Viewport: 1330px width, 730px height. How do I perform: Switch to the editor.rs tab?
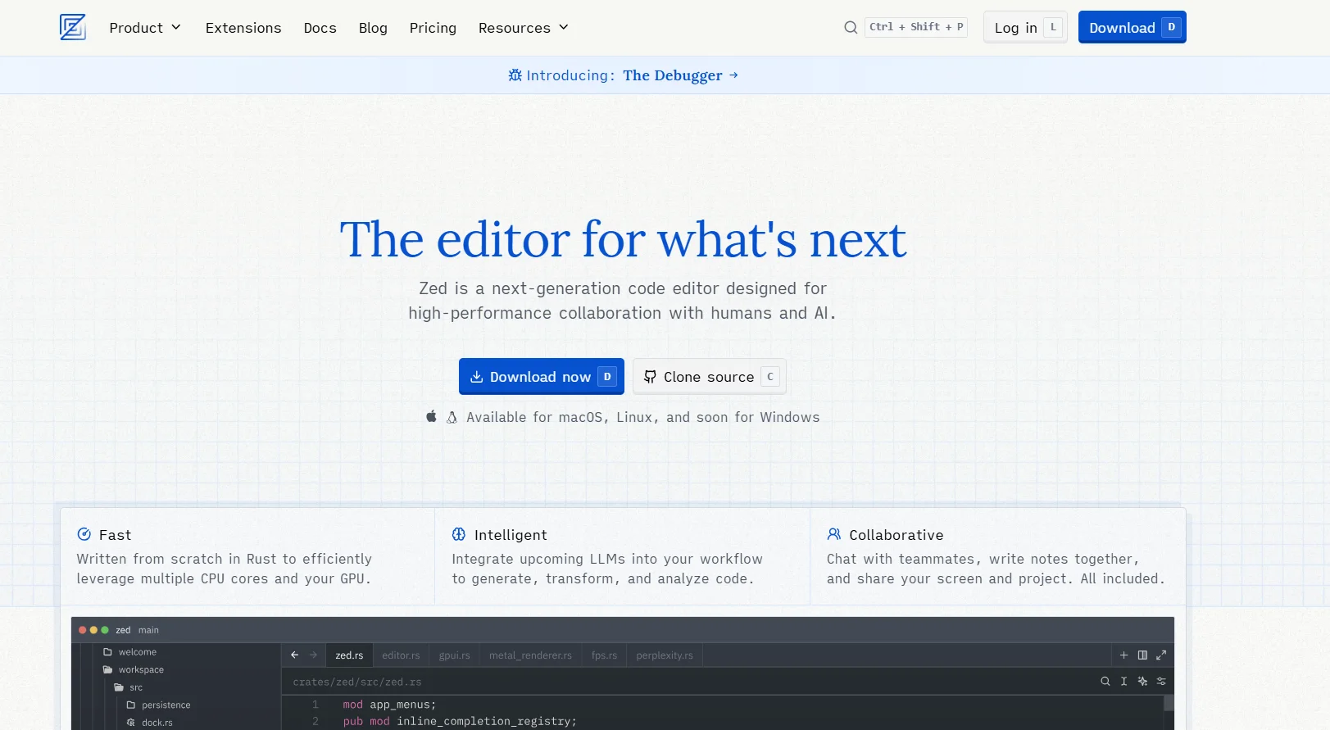(x=401, y=655)
